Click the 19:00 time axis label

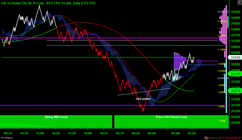coord(88,133)
